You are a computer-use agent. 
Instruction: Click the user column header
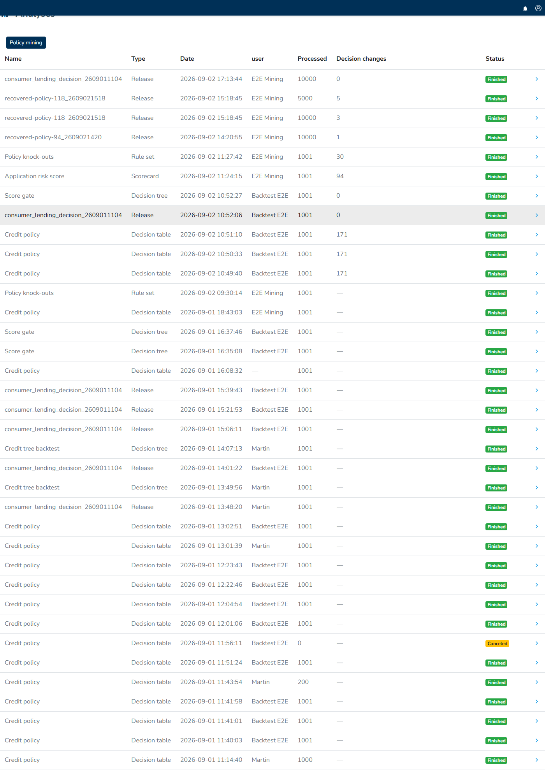tap(258, 59)
